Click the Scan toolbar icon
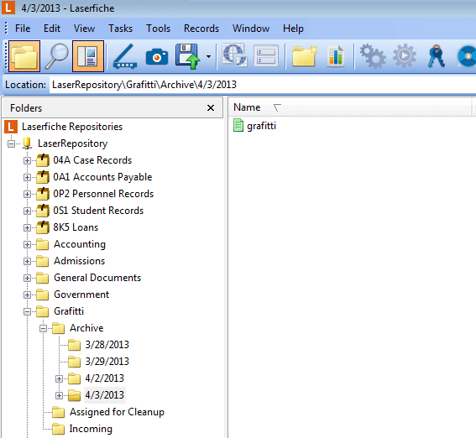This screenshot has height=438, width=476. point(125,56)
